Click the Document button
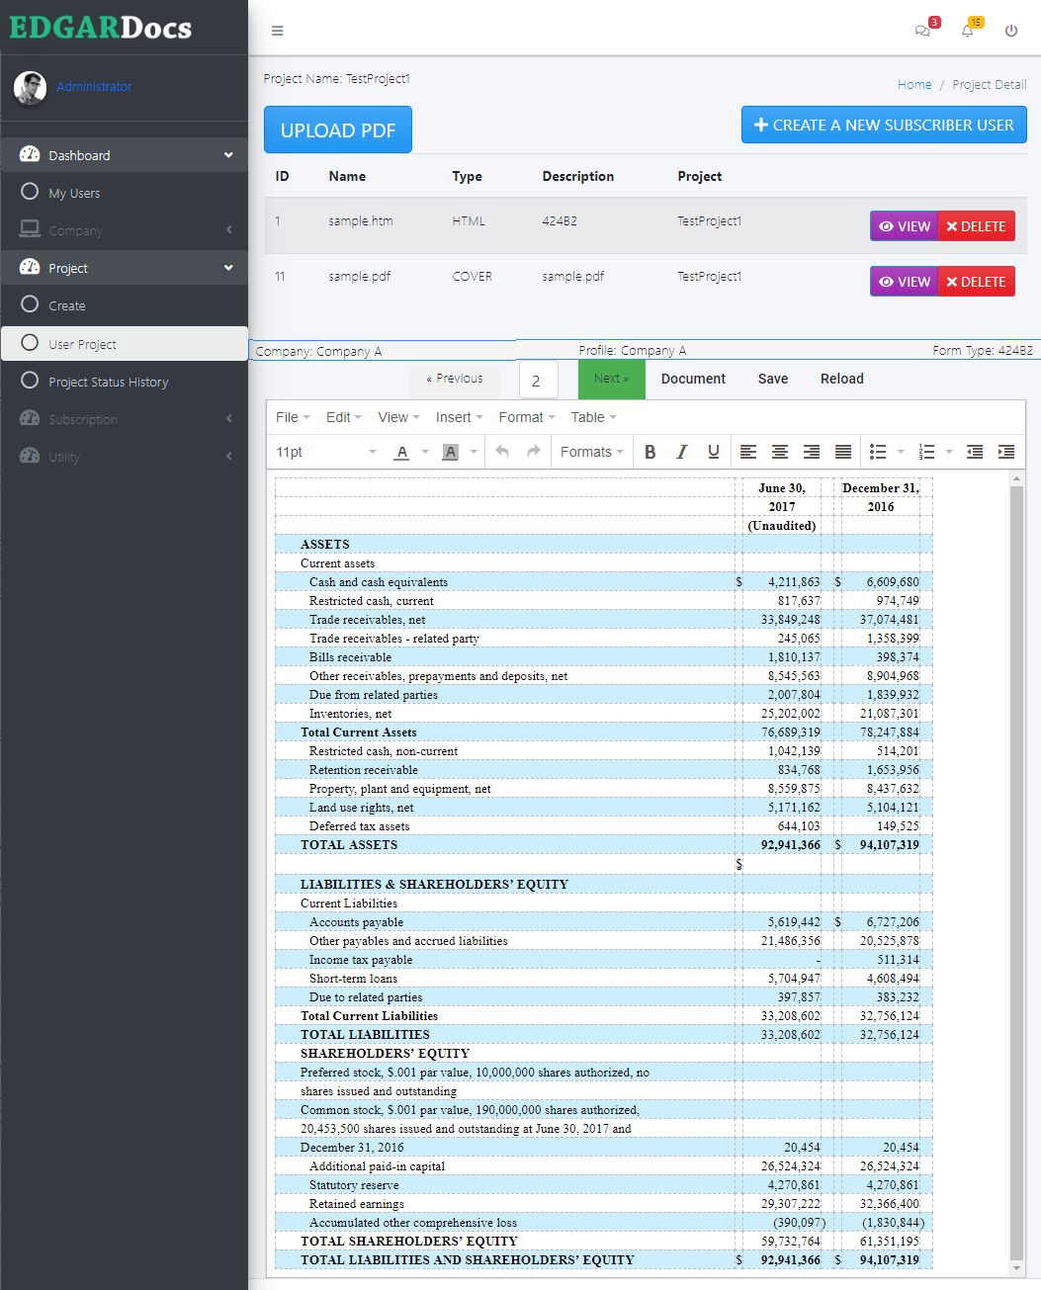Image resolution: width=1041 pixels, height=1290 pixels. point(693,379)
